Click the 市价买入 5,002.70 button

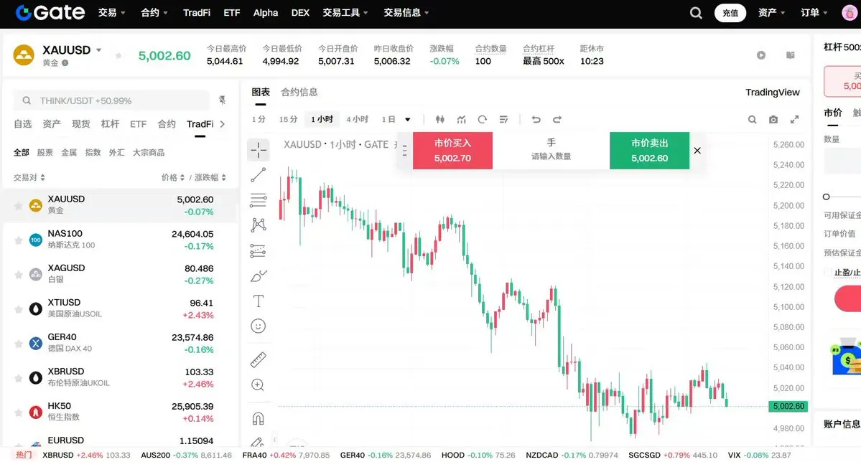point(452,151)
